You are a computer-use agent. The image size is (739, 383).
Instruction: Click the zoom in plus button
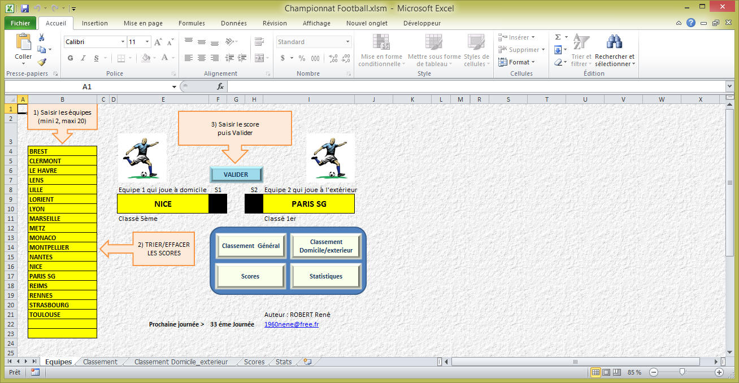click(719, 372)
